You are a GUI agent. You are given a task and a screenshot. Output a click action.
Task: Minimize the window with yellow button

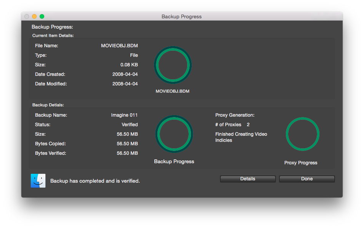(34, 16)
